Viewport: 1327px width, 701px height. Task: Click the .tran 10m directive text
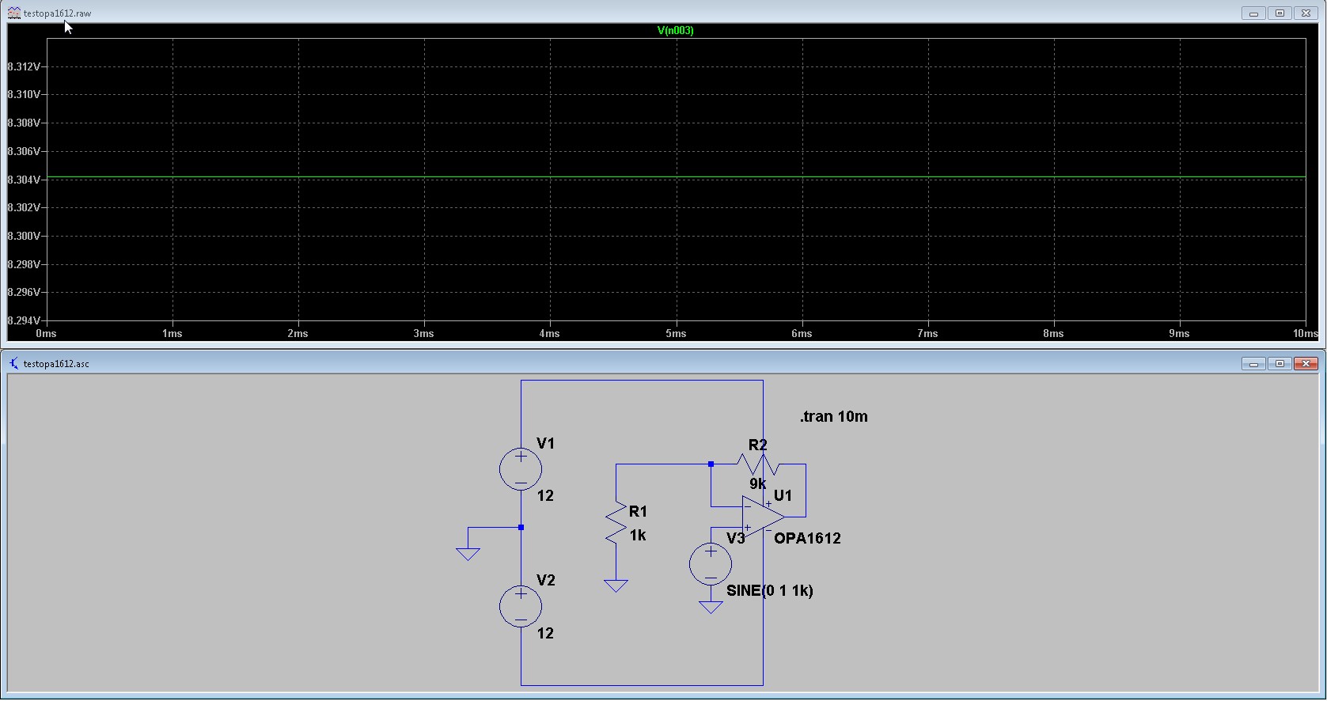point(833,416)
